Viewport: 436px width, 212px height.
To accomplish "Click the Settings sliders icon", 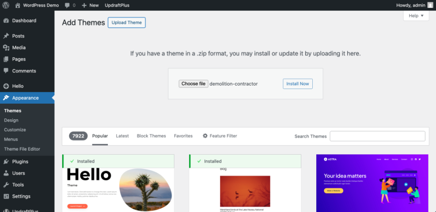I will pyautogui.click(x=6, y=197).
